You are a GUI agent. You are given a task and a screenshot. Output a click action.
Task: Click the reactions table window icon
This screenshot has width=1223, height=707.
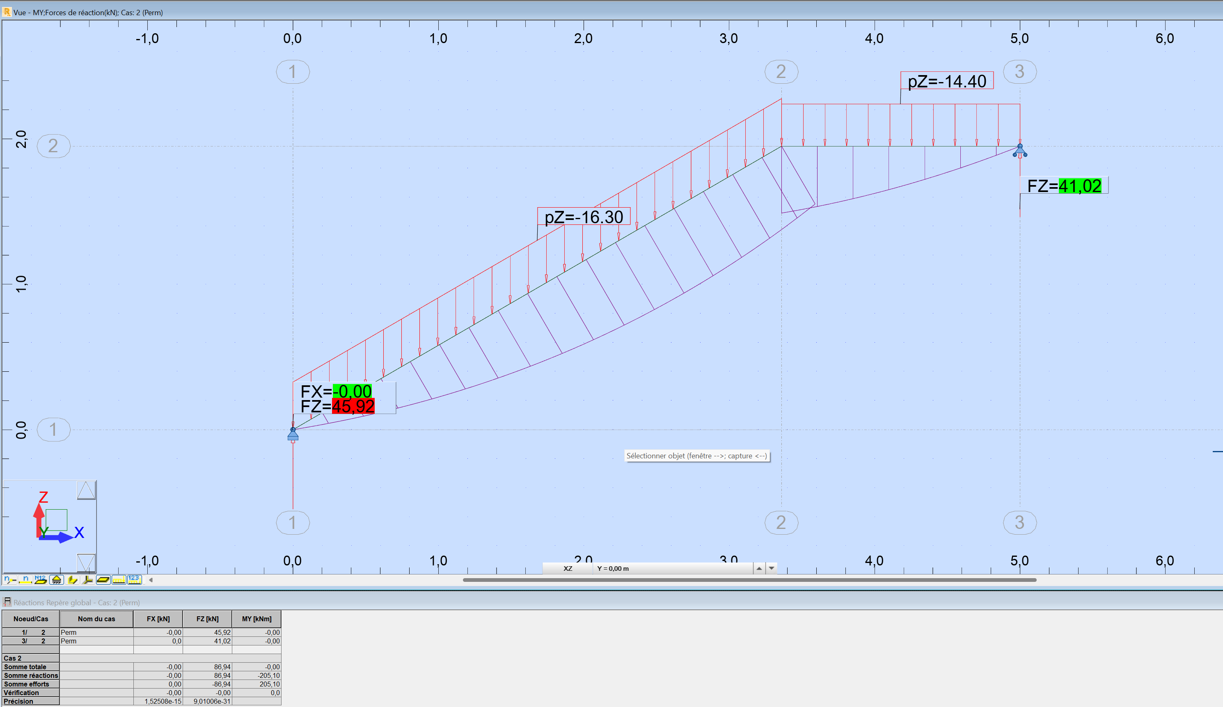tap(7, 602)
